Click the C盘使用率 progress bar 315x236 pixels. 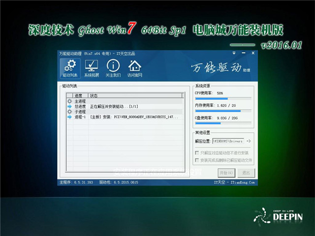pos(223,123)
